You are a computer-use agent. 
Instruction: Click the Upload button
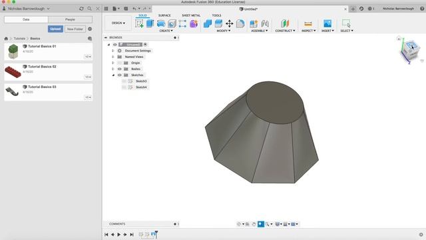(55, 29)
